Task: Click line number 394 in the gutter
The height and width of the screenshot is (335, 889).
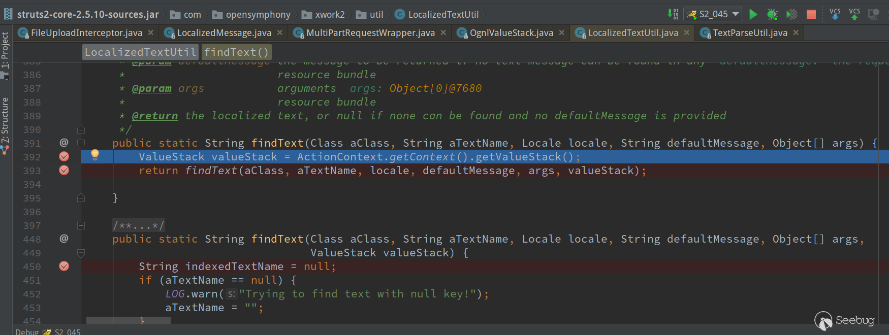Action: [x=31, y=184]
